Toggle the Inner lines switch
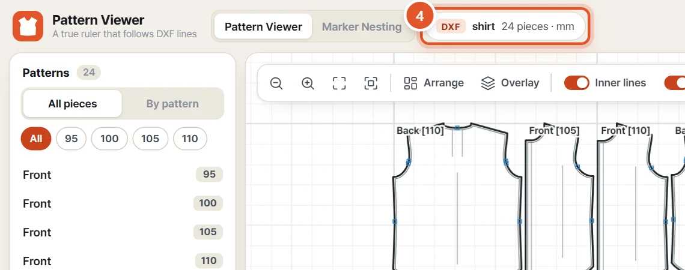The image size is (685, 270). (577, 83)
